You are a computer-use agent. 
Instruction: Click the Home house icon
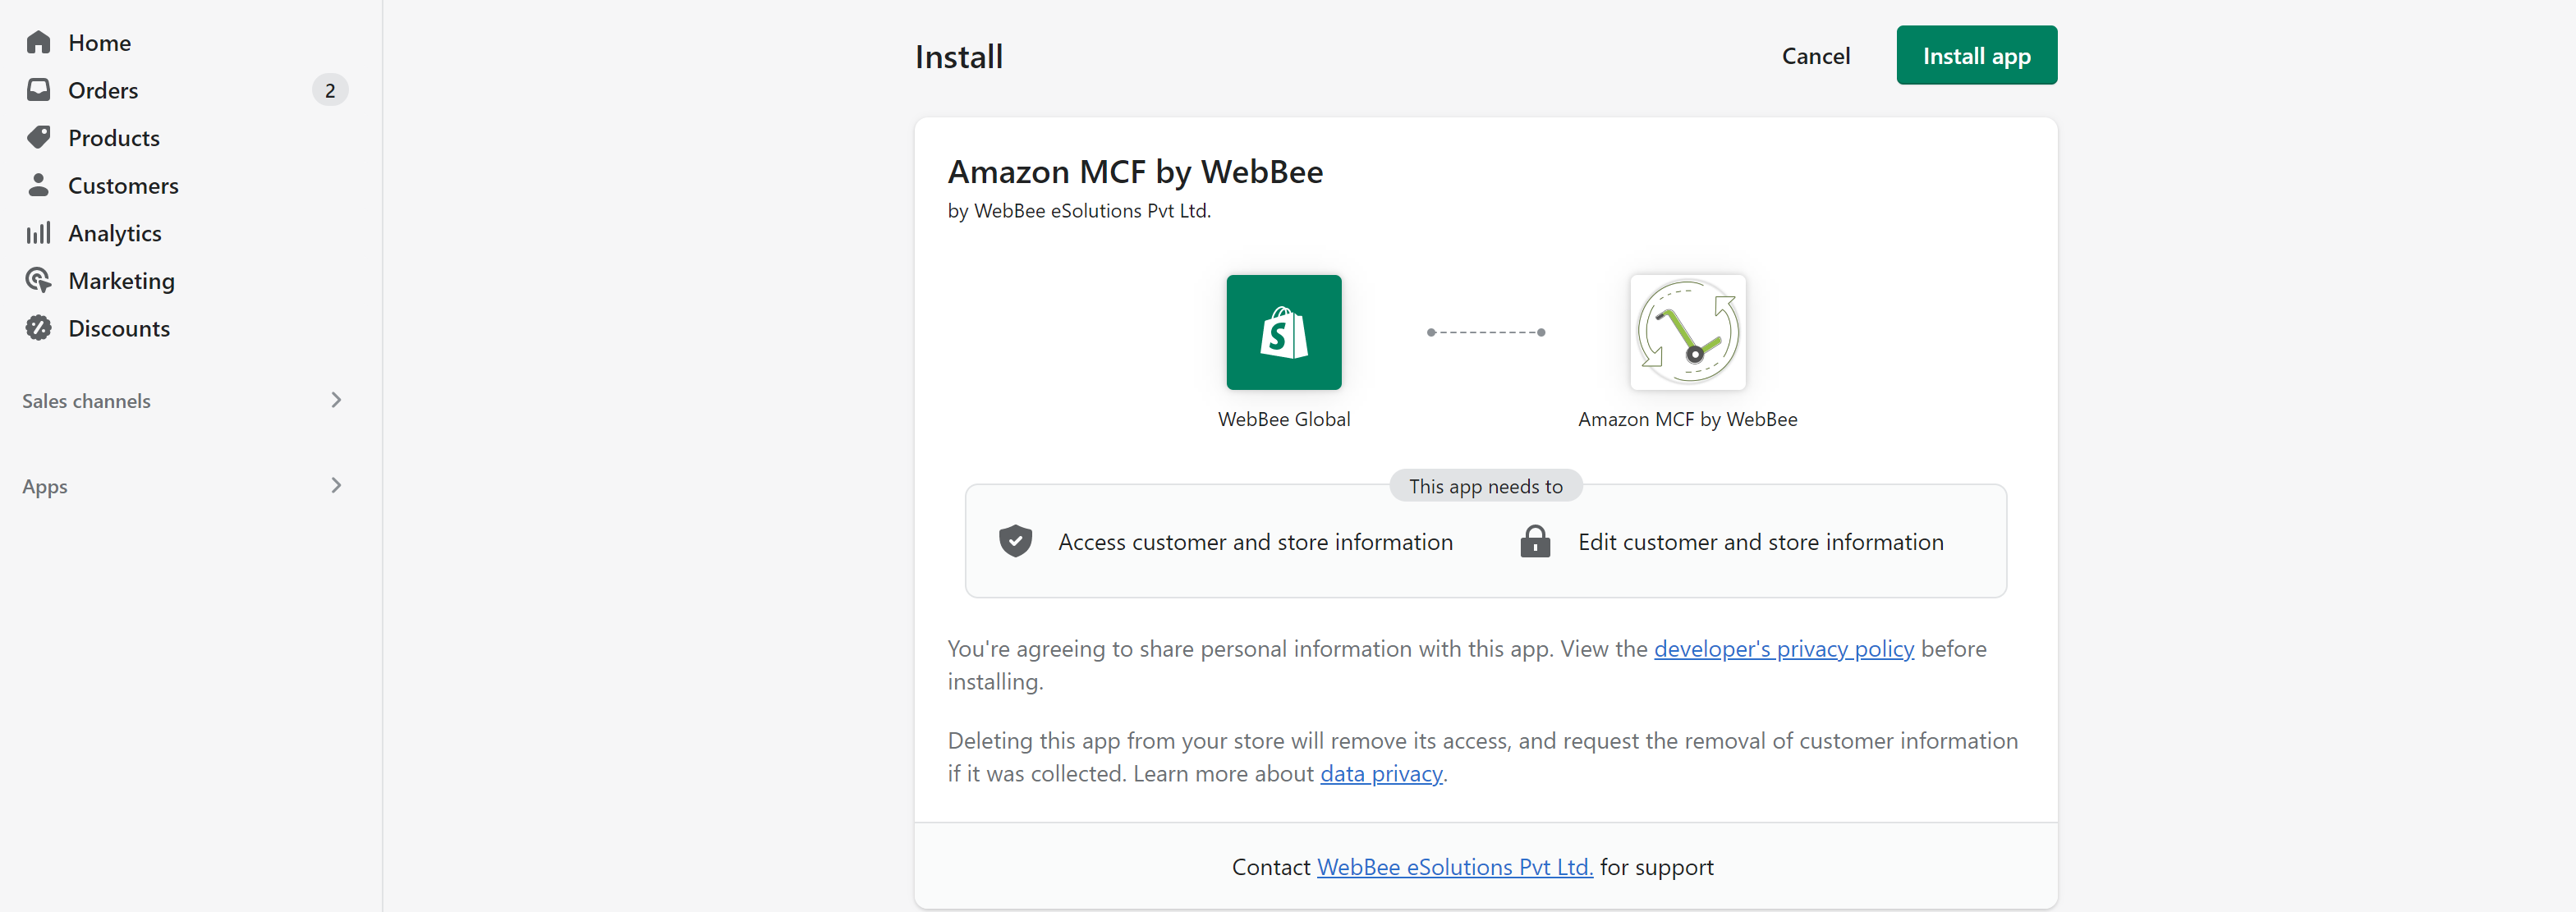coord(39,42)
